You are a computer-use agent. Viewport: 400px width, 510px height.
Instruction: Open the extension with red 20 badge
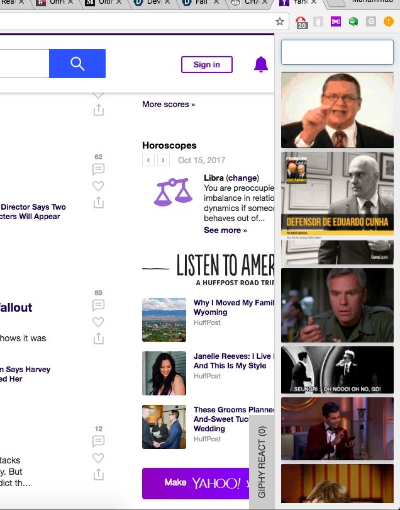[301, 22]
